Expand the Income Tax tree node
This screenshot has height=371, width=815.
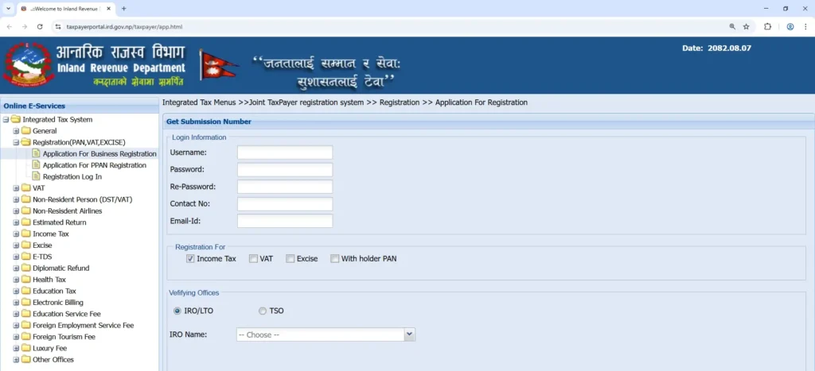(16, 234)
